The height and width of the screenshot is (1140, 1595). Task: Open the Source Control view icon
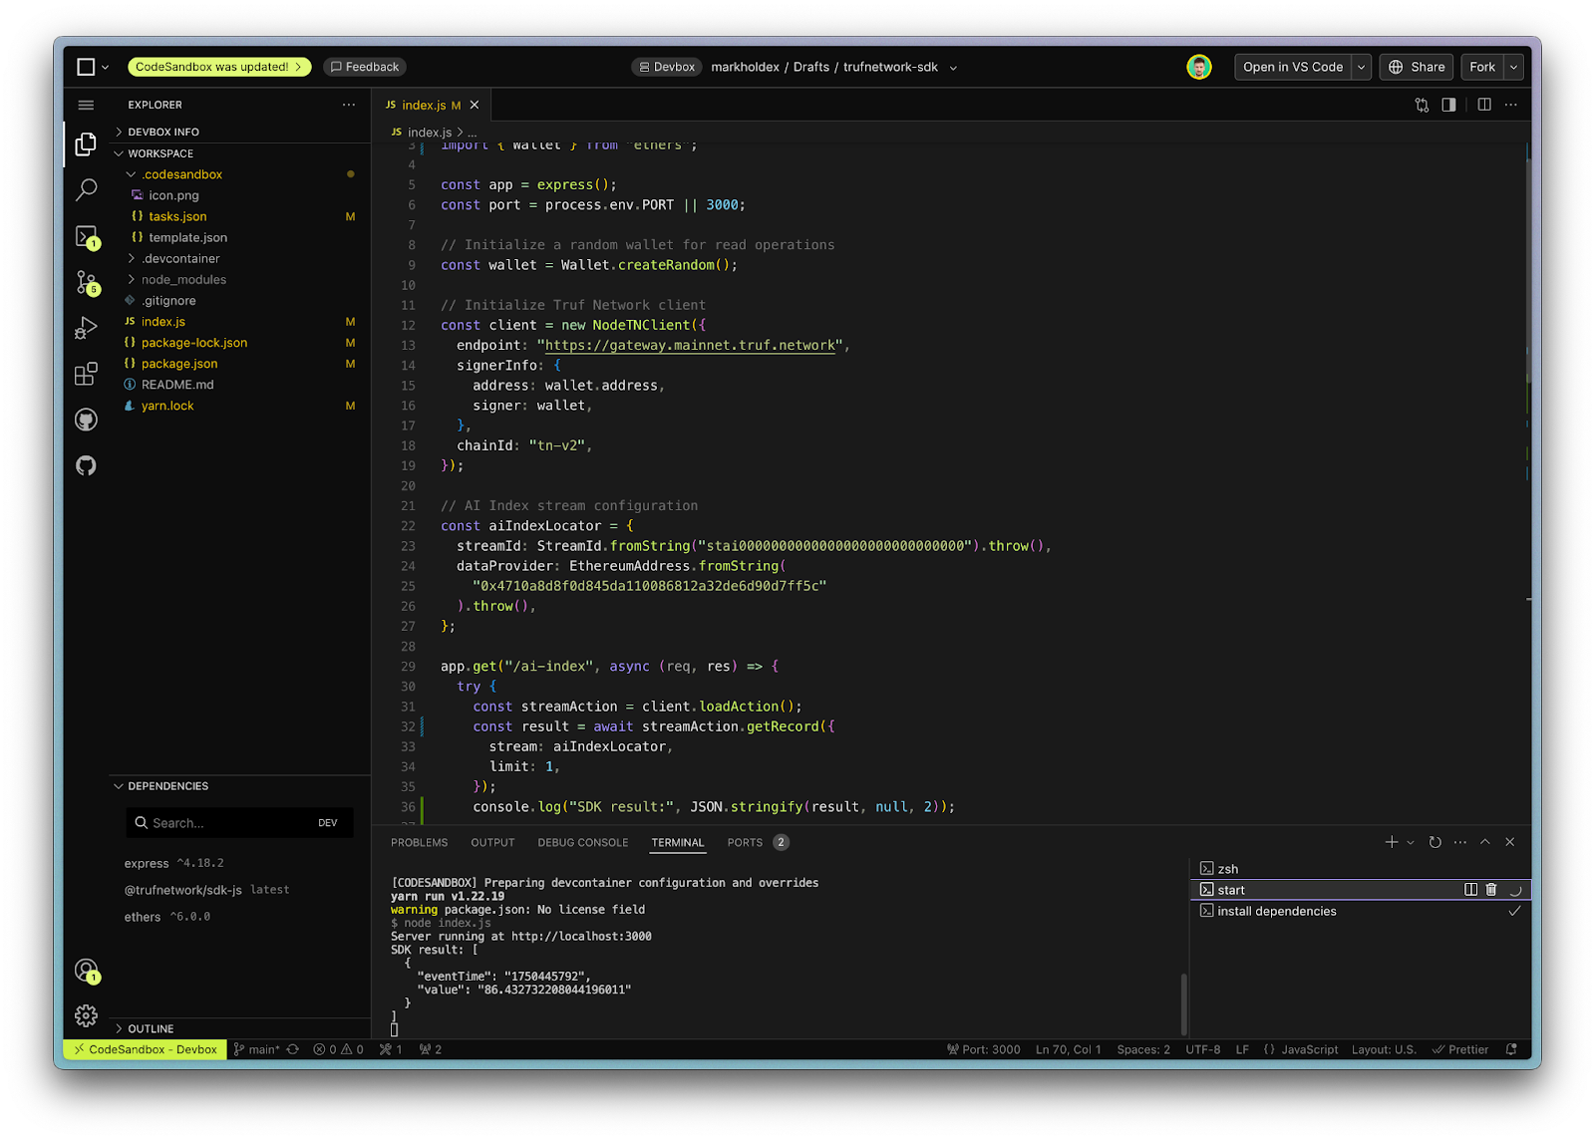tap(87, 283)
